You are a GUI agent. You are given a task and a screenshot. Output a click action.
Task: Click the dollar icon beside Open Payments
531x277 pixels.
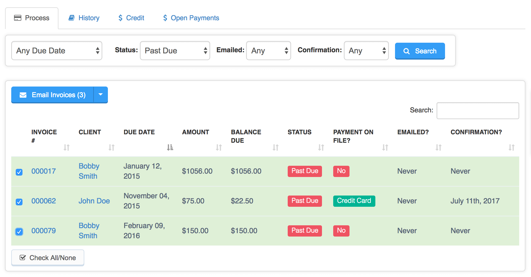165,18
